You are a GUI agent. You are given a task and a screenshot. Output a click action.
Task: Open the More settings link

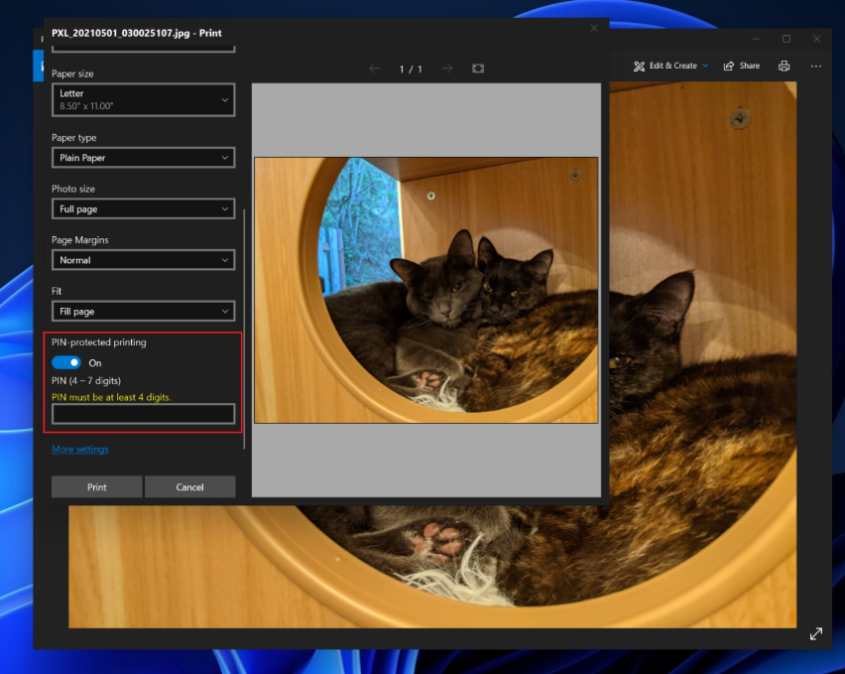point(79,449)
